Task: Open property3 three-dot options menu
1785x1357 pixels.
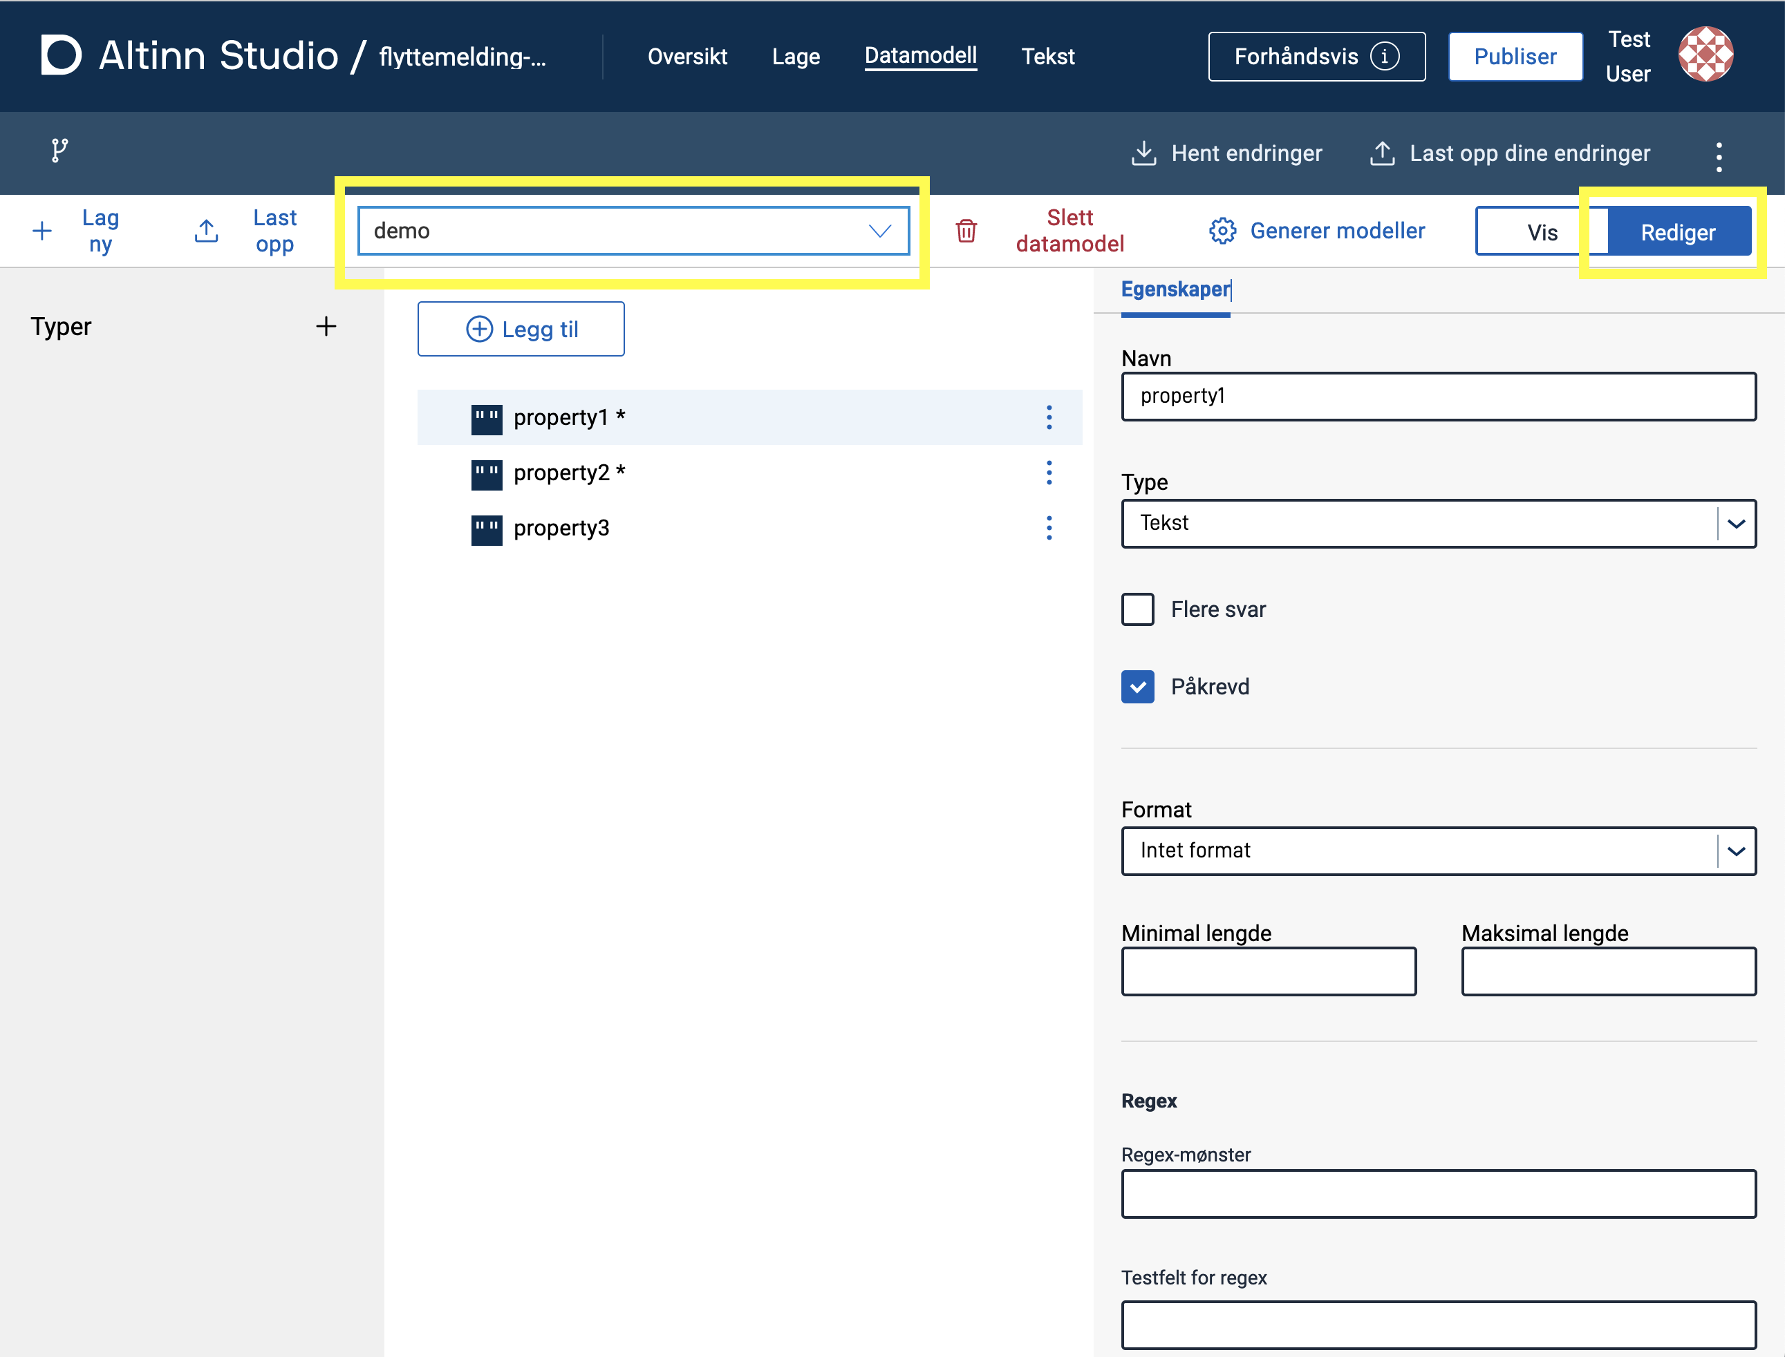Action: pos(1049,529)
